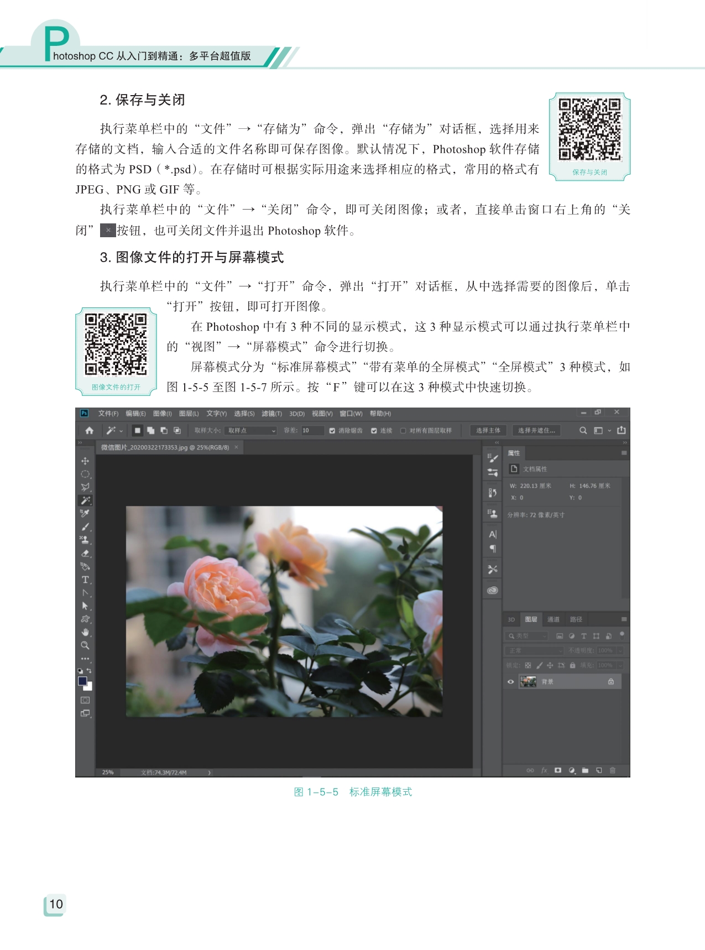
Task: Click the 选择并遮住... button
Action: [x=536, y=430]
